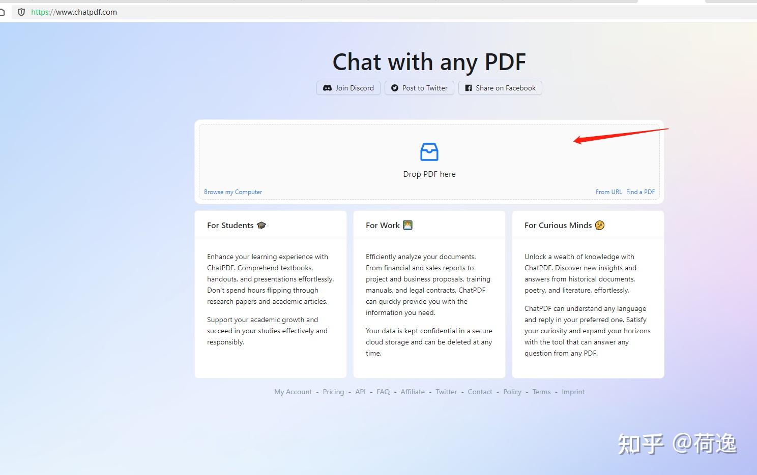Go to My Account from the footer
Image resolution: width=757 pixels, height=475 pixels.
tap(293, 392)
